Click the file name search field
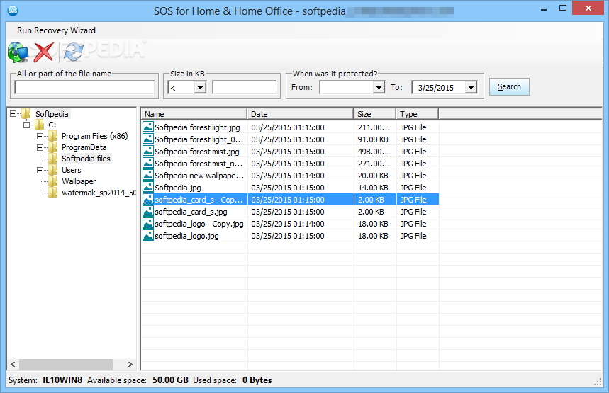Screen dimensions: 609x393 84,87
